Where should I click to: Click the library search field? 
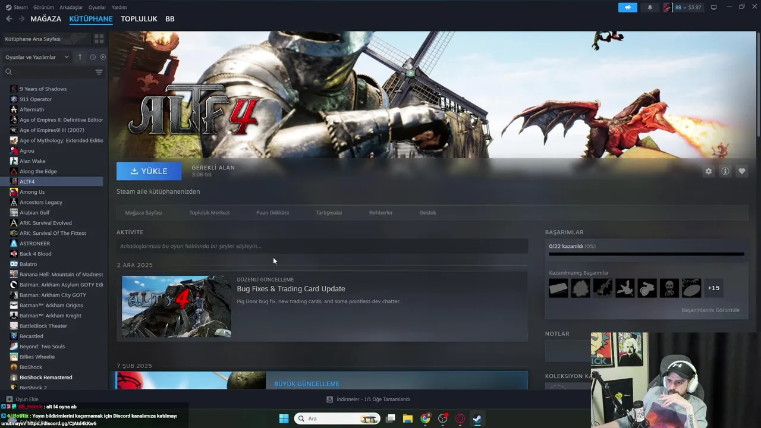(49, 72)
